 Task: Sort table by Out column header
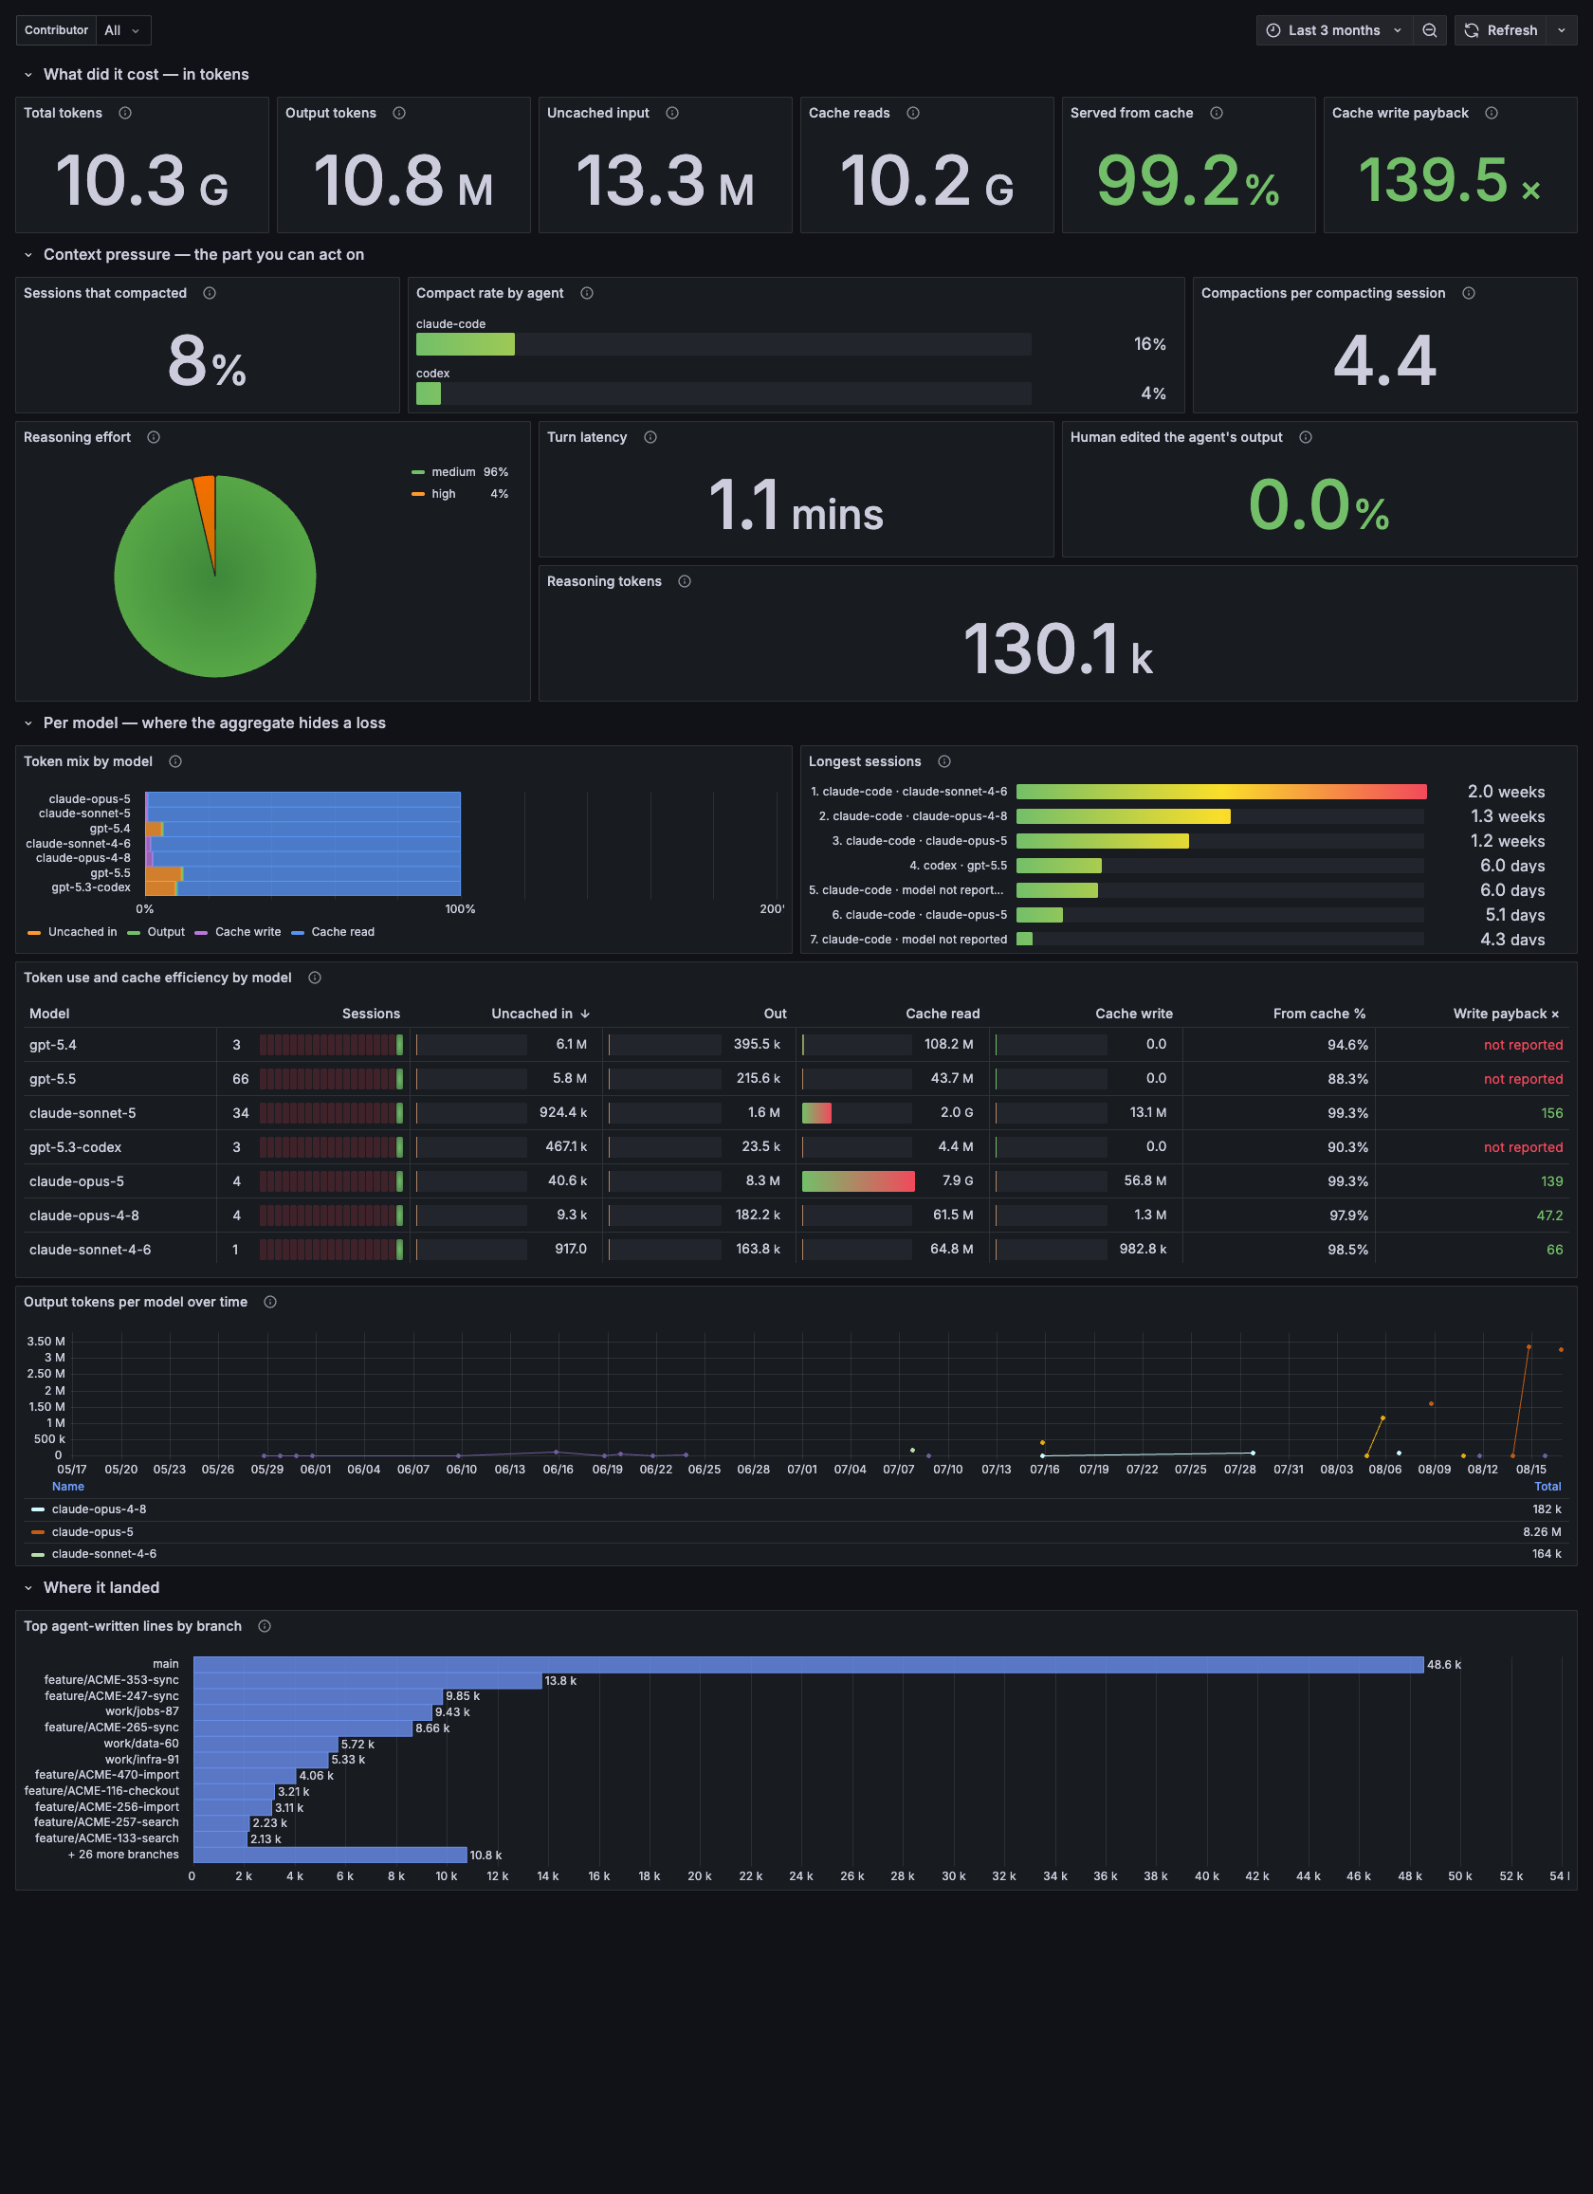click(775, 1014)
